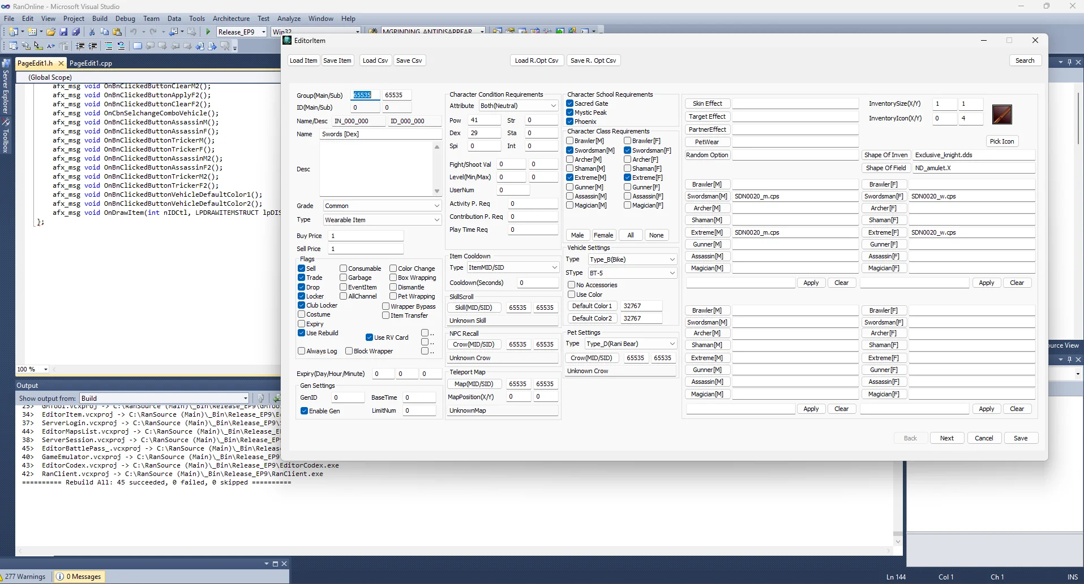
Task: Open a file with the folder icon
Action: point(51,32)
